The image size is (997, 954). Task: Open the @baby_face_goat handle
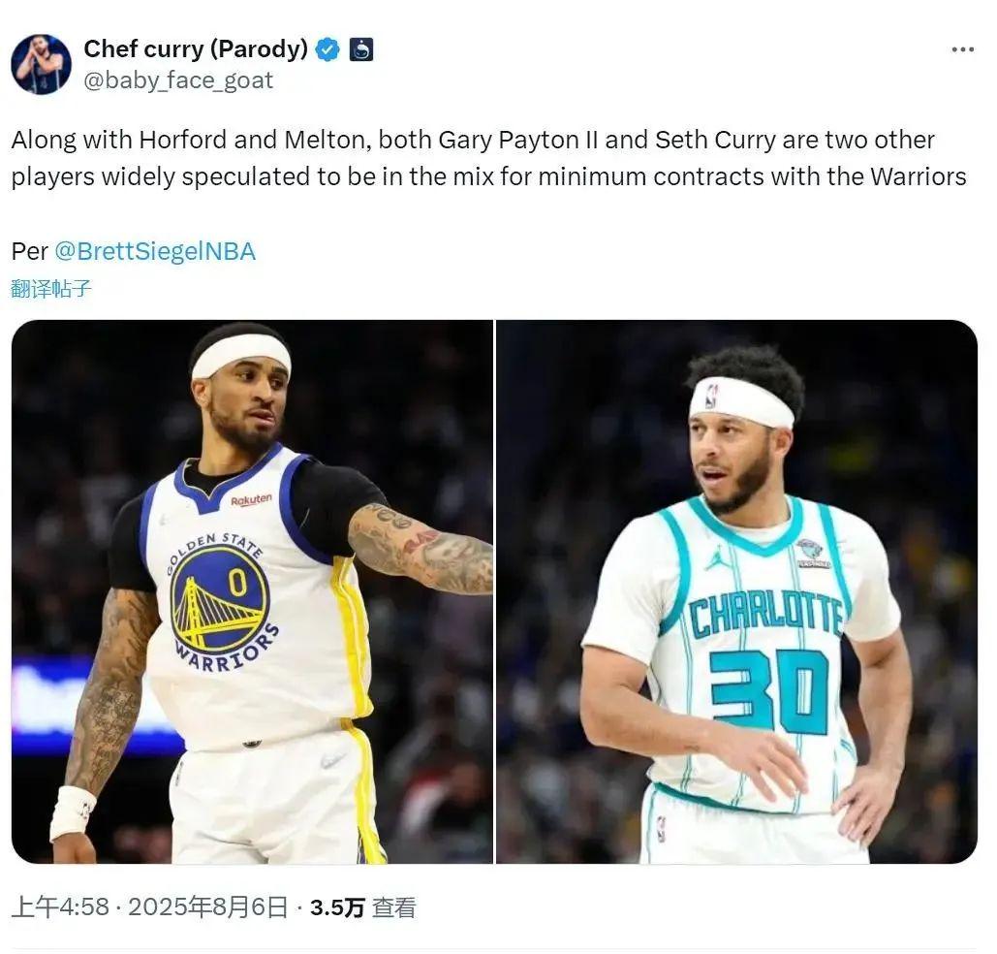pyautogui.click(x=178, y=80)
